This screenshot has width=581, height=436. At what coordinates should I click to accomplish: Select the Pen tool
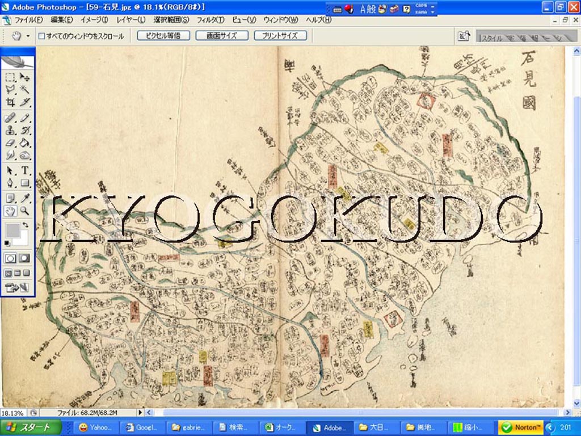(x=10, y=183)
